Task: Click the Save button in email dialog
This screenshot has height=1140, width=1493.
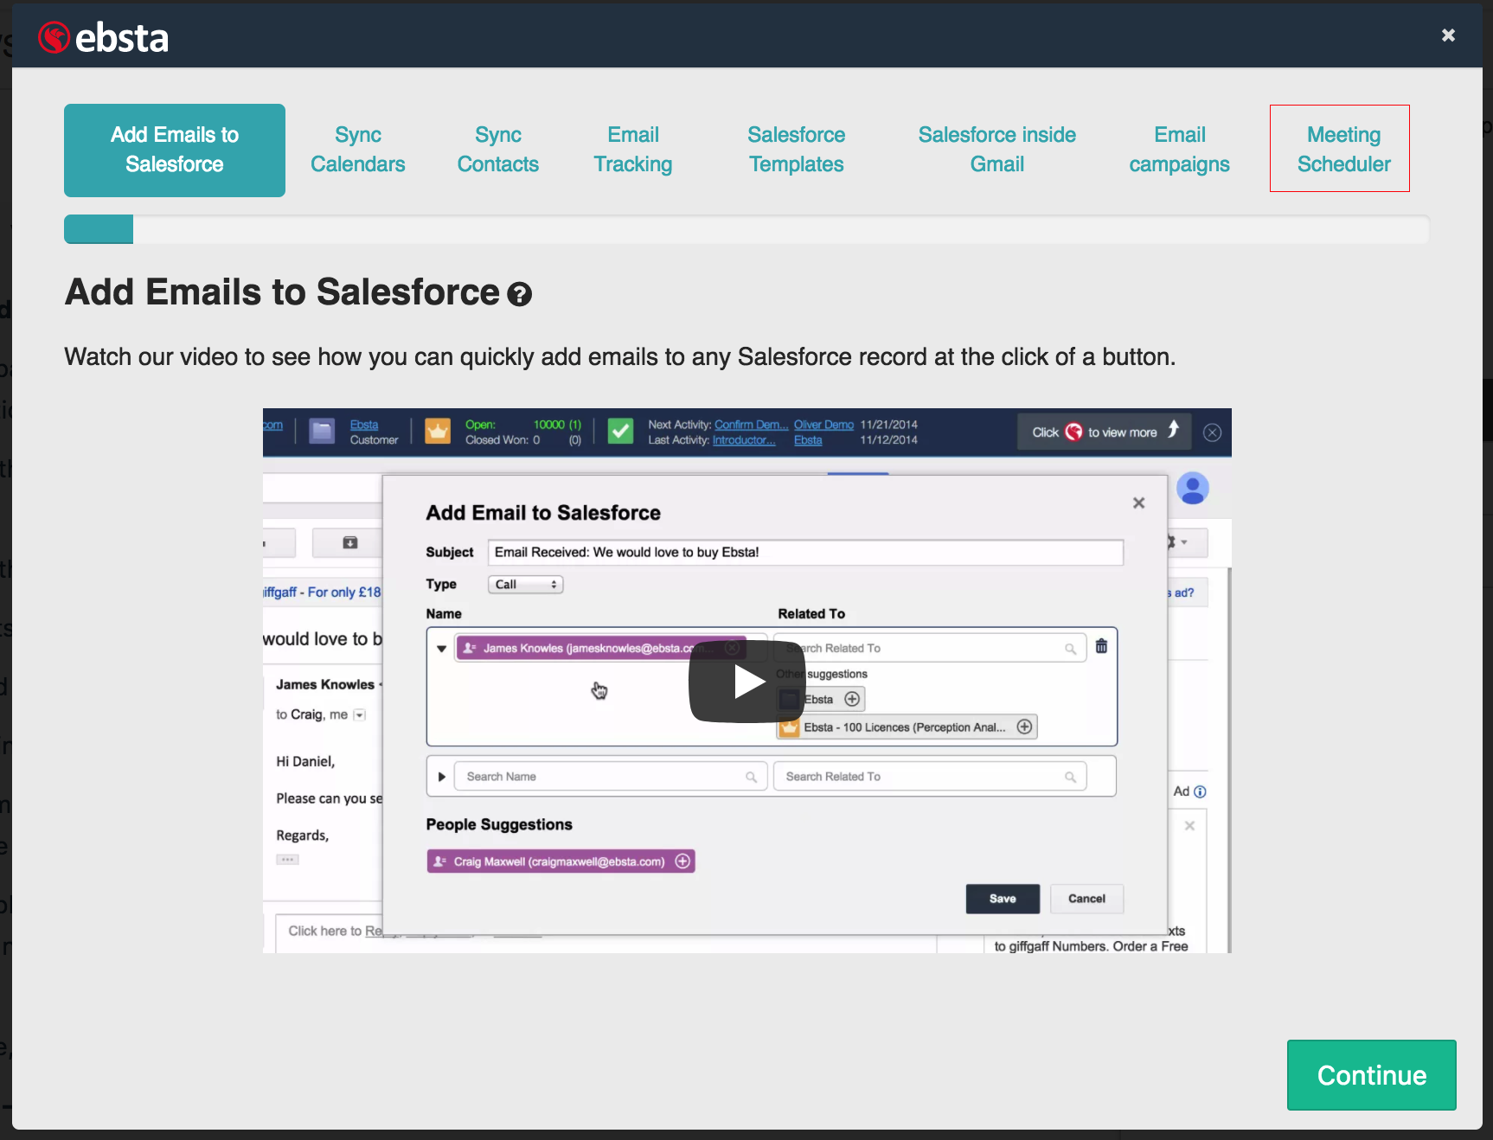Action: pos(1002,899)
